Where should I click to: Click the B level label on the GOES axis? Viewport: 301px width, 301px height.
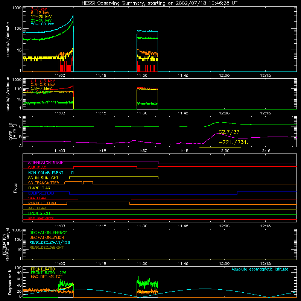point(20,137)
